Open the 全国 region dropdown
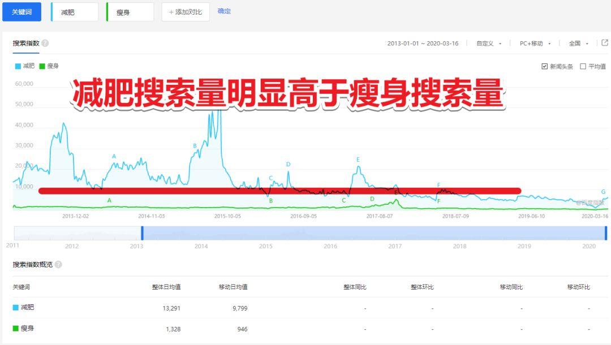The width and height of the screenshot is (611, 345). pyautogui.click(x=579, y=44)
